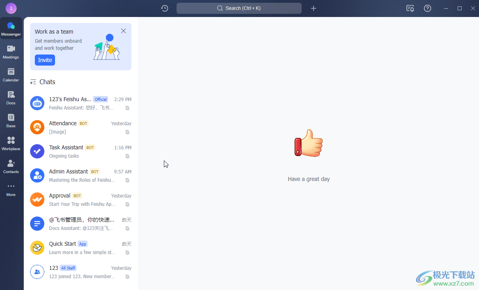Open the Admin Assistant avatar icon
Viewport: 479px width, 290px height.
click(37, 175)
